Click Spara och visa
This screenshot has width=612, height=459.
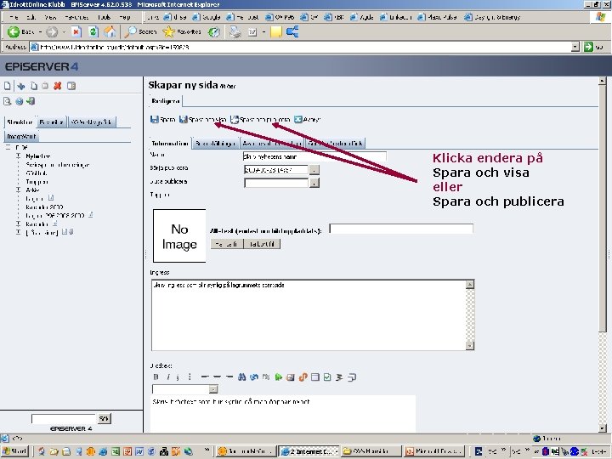(x=203, y=120)
